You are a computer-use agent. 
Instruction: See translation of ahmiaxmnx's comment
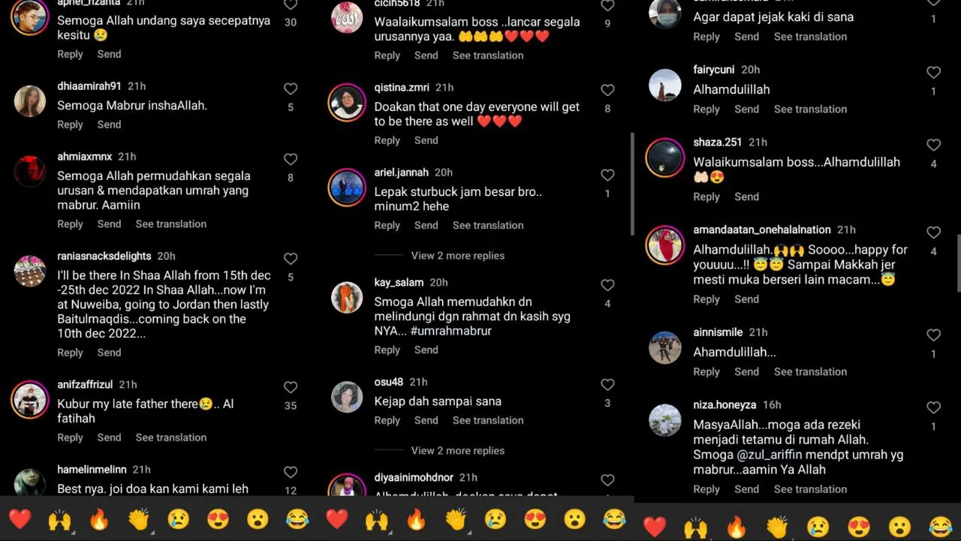(x=171, y=224)
